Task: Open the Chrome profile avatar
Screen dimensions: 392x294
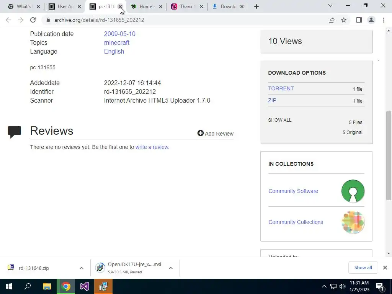Action: pyautogui.click(x=371, y=20)
